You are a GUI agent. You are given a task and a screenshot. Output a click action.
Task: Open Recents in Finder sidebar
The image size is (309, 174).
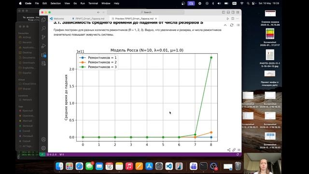pyautogui.click(x=25, y=42)
